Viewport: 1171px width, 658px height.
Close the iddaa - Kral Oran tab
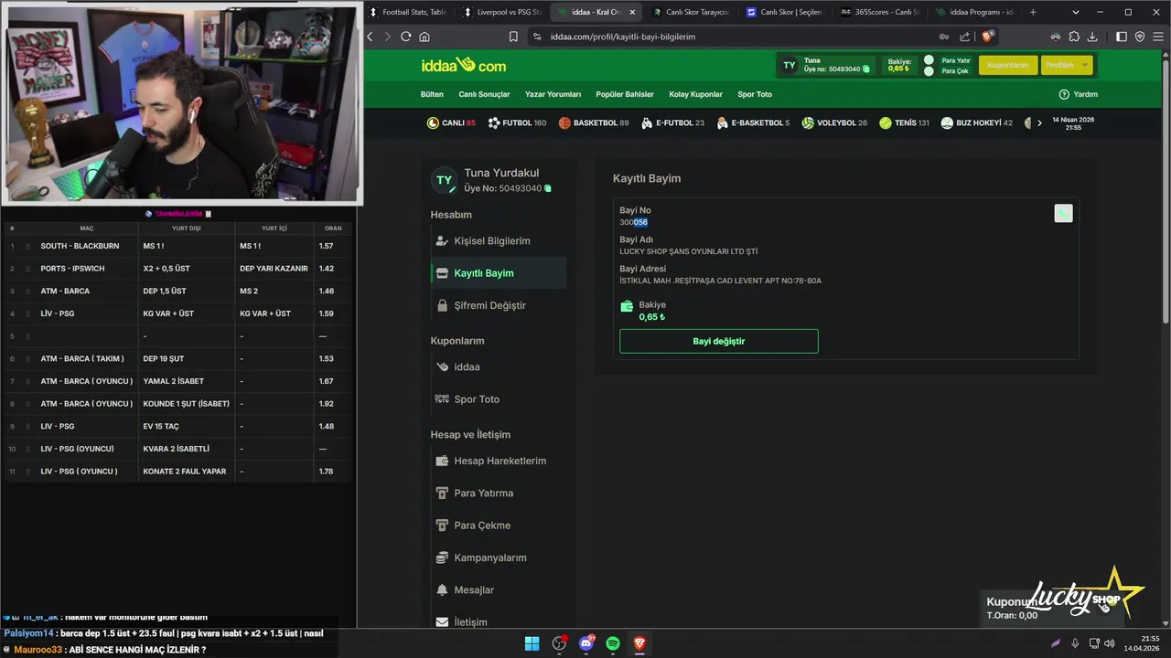pos(632,12)
